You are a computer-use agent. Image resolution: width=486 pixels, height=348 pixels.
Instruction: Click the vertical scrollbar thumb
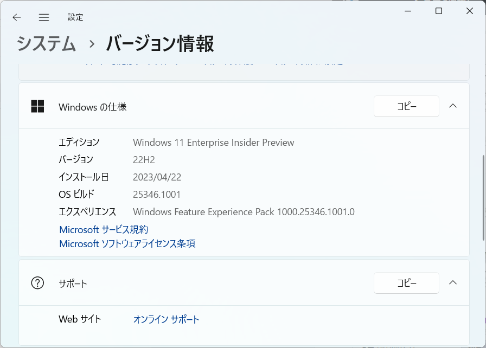pyautogui.click(x=483, y=197)
